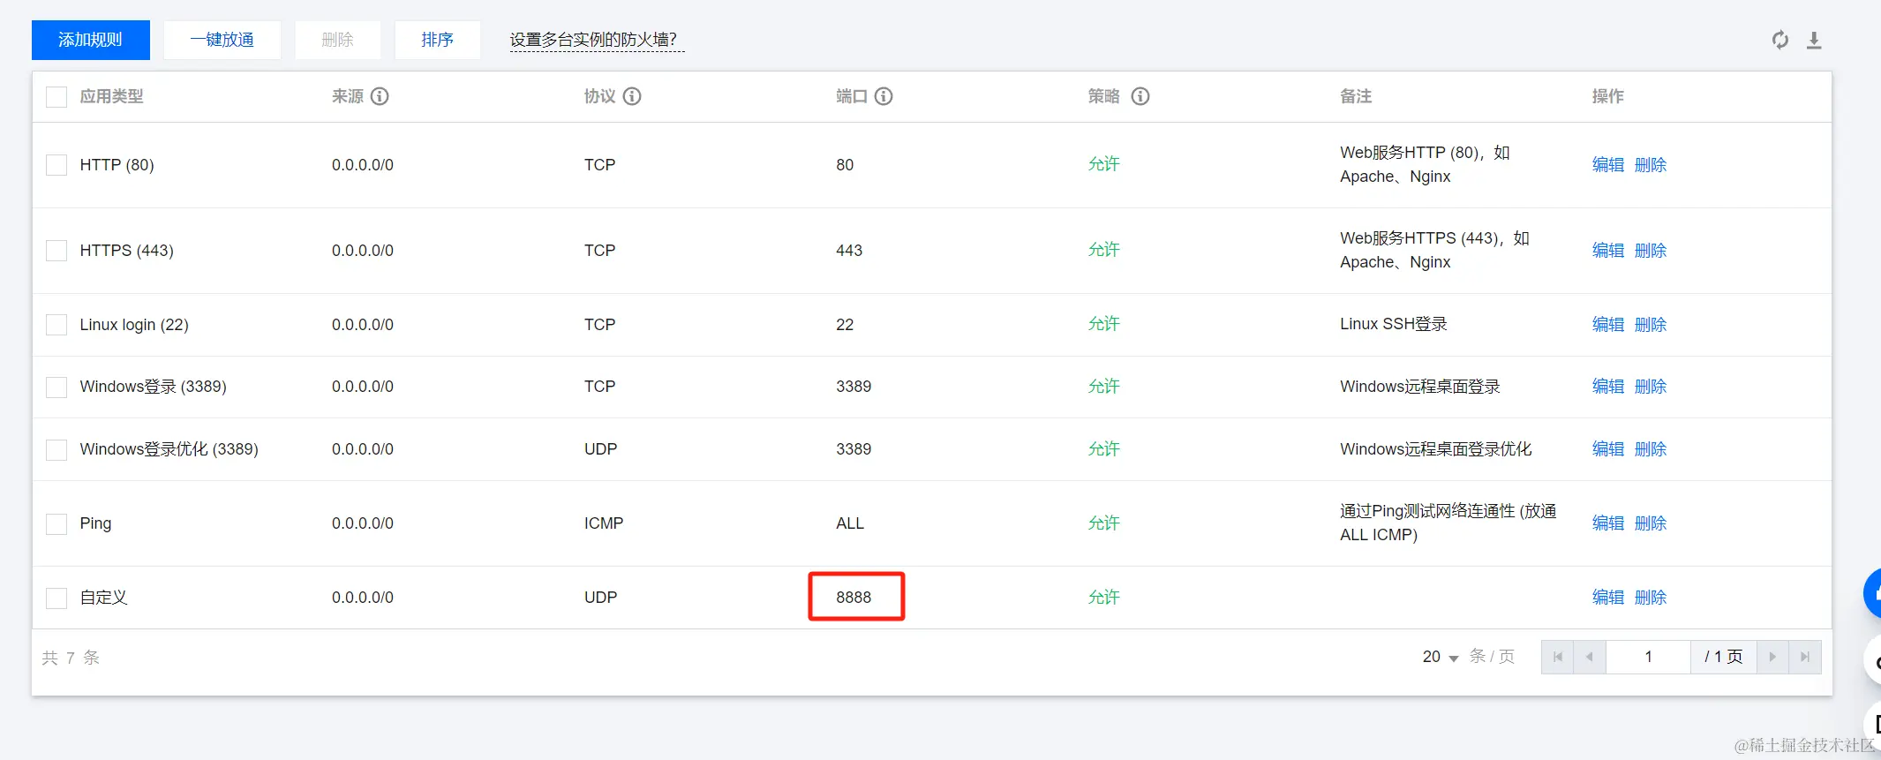Click 编辑 for the HTTP (80) rule
The width and height of the screenshot is (1881, 760).
pos(1608,165)
